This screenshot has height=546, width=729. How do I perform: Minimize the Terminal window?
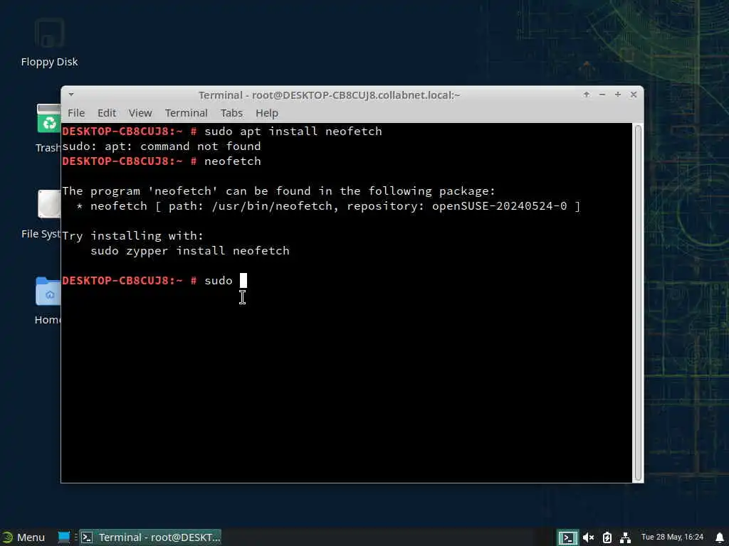602,95
